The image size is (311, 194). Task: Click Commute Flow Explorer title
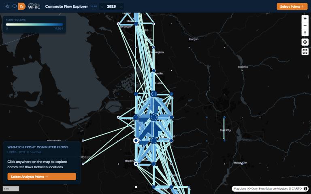click(x=67, y=6)
